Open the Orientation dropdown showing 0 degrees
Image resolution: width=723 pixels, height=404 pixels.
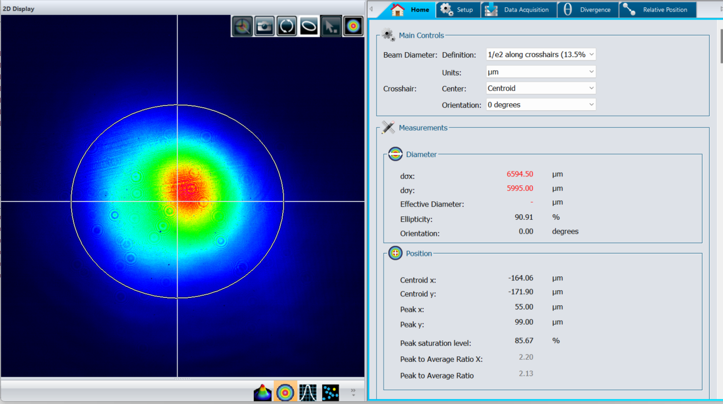point(541,105)
